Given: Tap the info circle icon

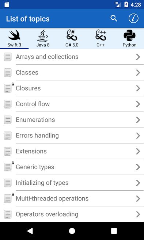Looking at the screenshot, I should pyautogui.click(x=133, y=18).
